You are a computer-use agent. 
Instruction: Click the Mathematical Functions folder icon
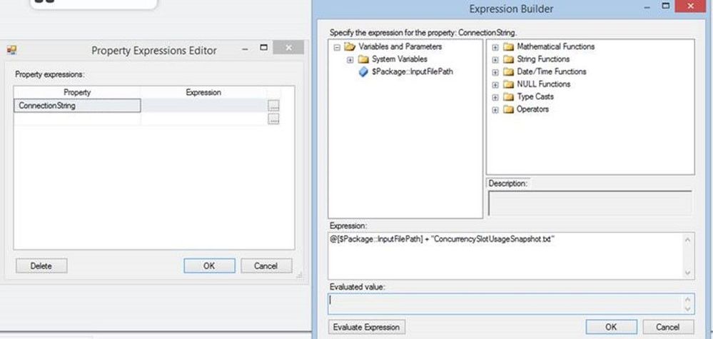(x=508, y=46)
